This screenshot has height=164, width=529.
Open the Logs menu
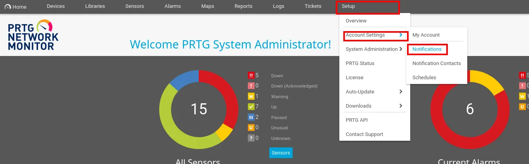[x=279, y=6]
